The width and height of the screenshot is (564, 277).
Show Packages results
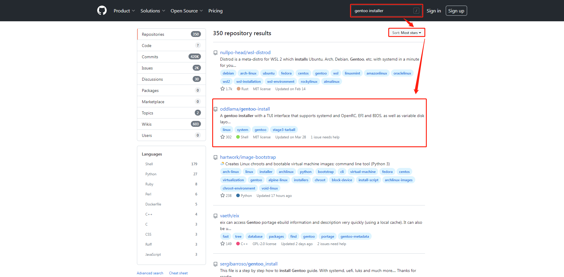click(171, 90)
